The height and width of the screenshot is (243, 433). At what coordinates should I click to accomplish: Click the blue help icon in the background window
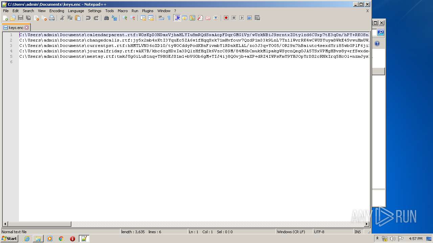click(377, 44)
